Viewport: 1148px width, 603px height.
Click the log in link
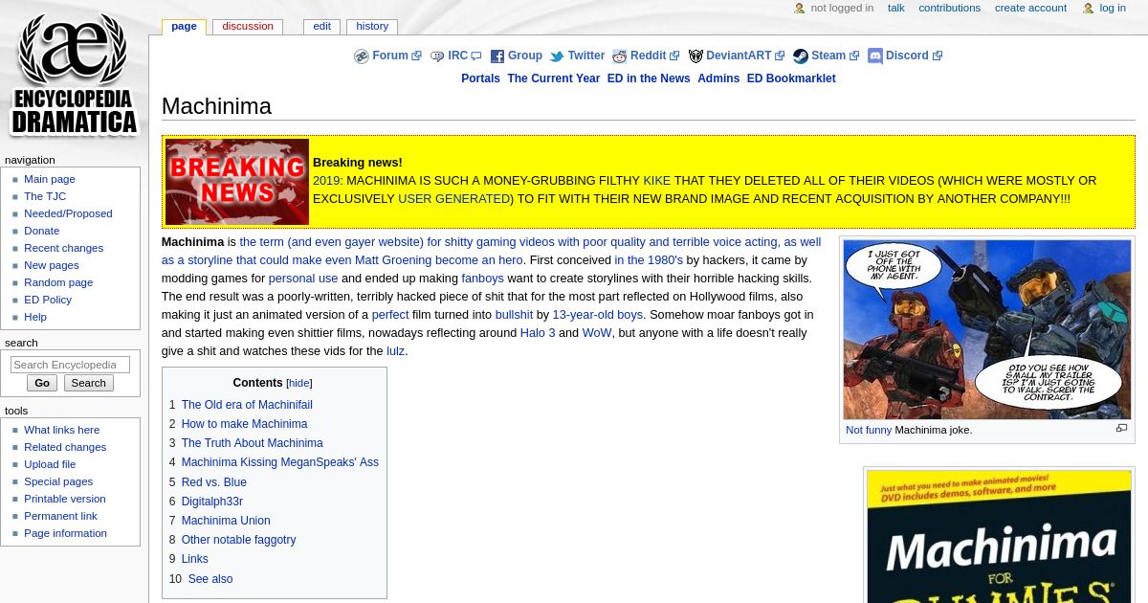click(x=1113, y=8)
